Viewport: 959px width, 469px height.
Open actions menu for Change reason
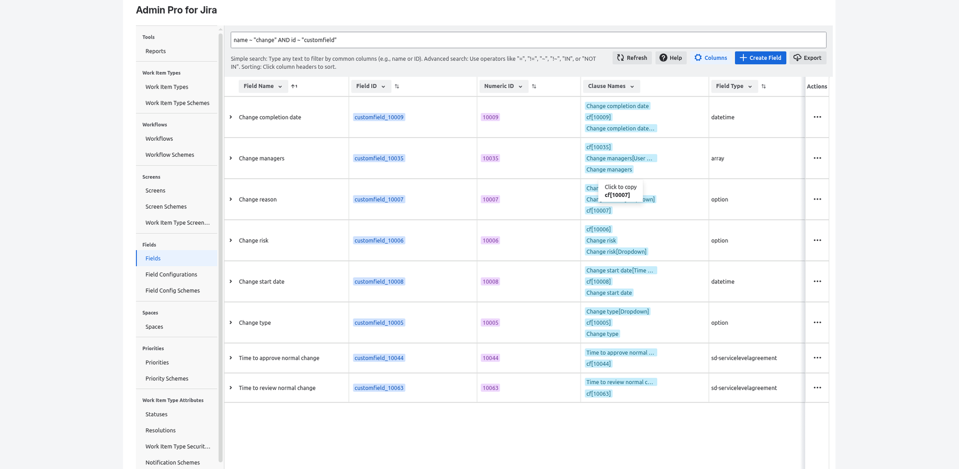click(817, 200)
